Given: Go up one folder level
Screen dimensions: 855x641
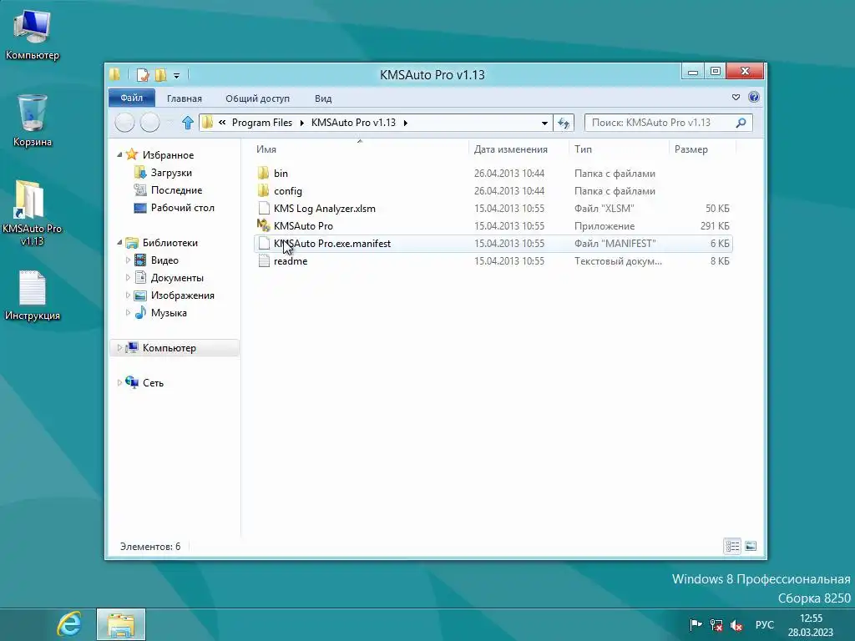Looking at the screenshot, I should tap(188, 123).
